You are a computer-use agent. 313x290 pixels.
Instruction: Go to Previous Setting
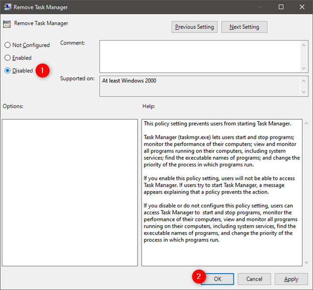(x=195, y=27)
